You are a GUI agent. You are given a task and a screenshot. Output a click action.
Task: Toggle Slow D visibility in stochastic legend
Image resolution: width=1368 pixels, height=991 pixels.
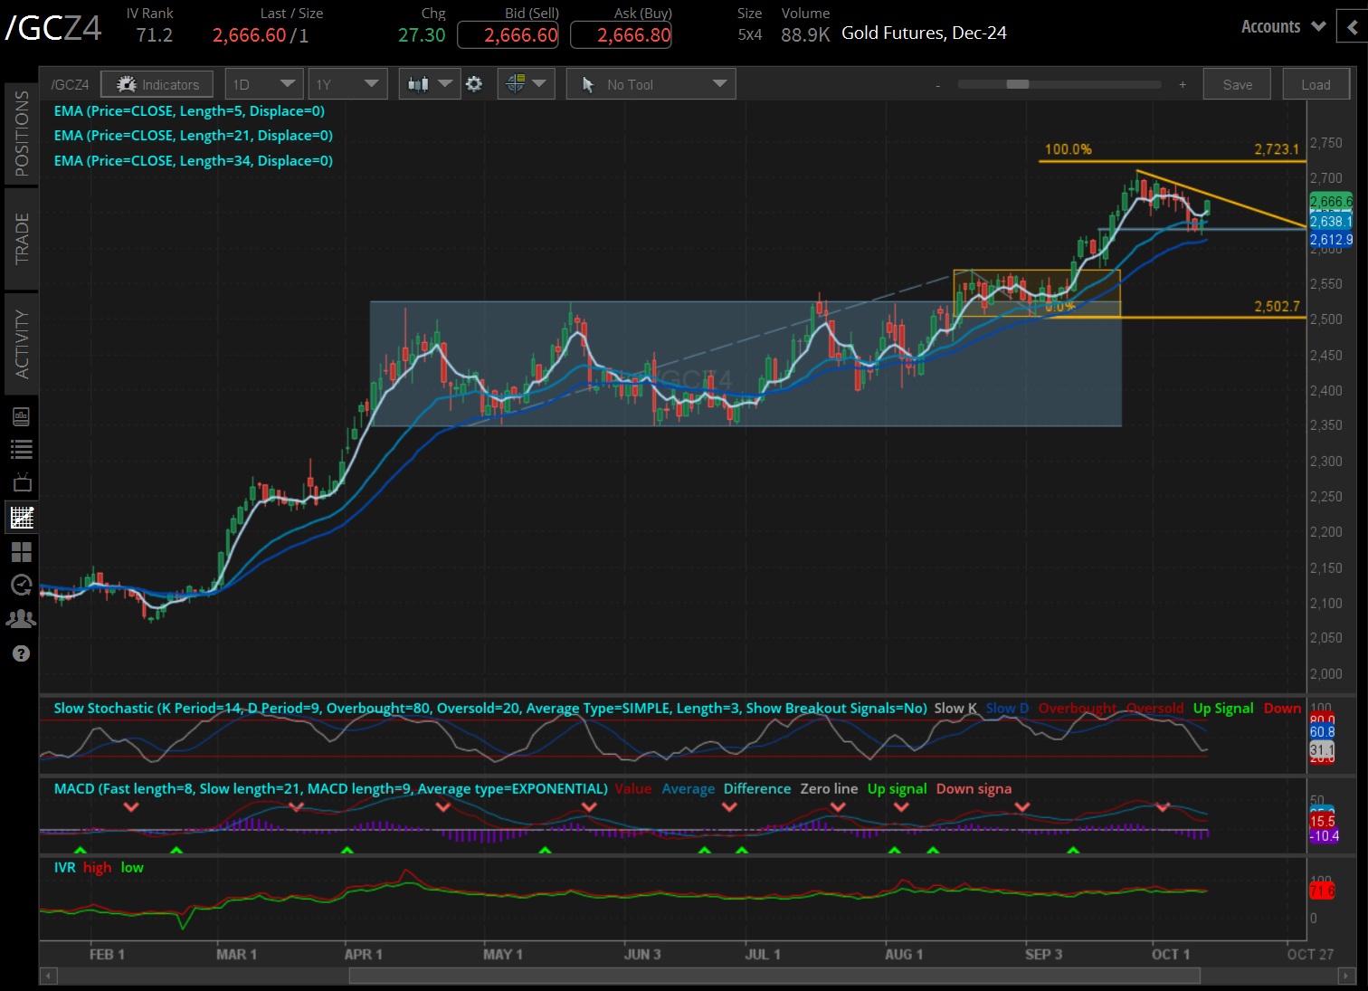(x=1006, y=708)
